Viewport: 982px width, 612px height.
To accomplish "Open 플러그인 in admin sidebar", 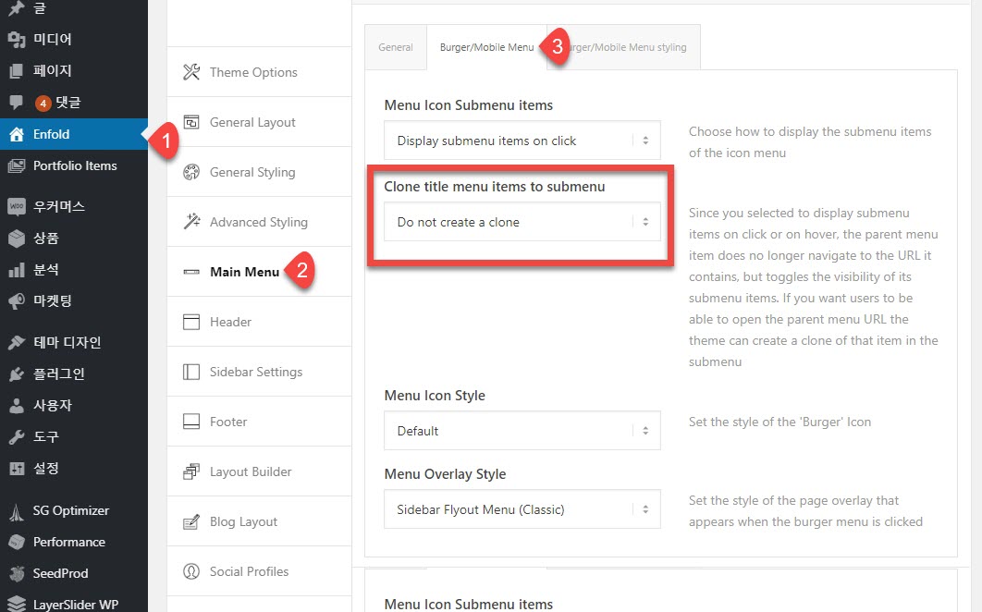I will point(74,374).
